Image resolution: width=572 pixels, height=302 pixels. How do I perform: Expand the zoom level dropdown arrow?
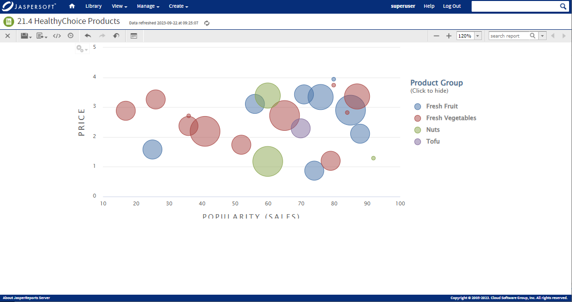(477, 36)
